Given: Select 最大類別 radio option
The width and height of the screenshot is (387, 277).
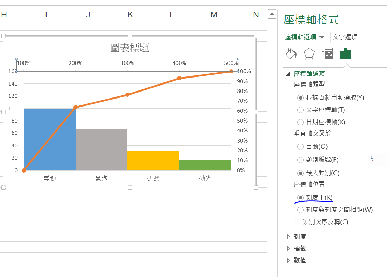Looking at the screenshot, I should pyautogui.click(x=300, y=173).
